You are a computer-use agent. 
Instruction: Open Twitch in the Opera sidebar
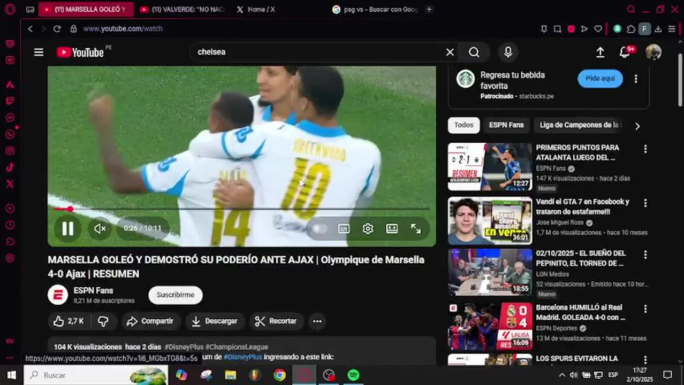point(10,101)
